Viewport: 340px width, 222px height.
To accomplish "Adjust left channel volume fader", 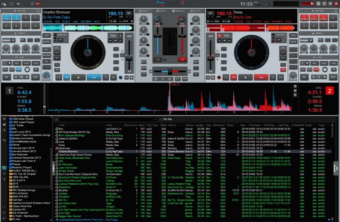I will tap(158, 36).
